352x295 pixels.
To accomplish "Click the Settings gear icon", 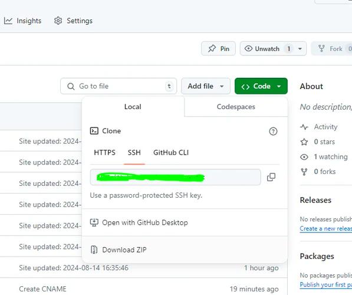I will 58,21.
